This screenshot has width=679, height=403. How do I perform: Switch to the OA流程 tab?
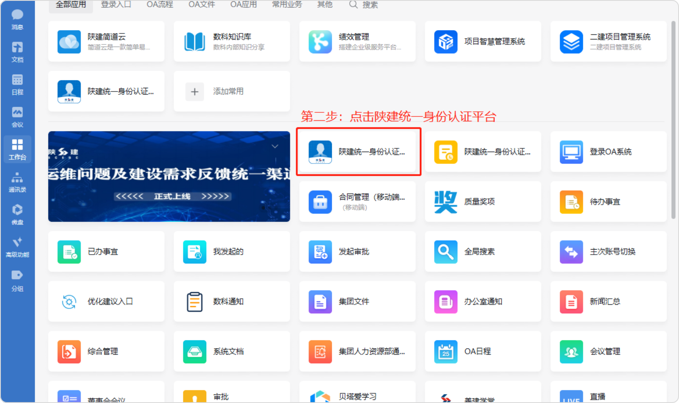pyautogui.click(x=160, y=5)
